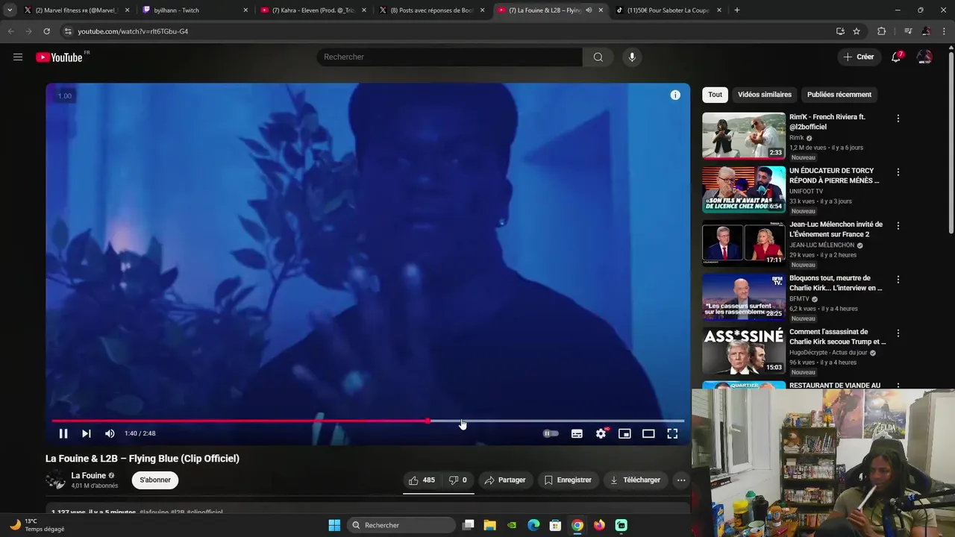Open options for Bloquons tout video
The image size is (955, 537).
898,280
